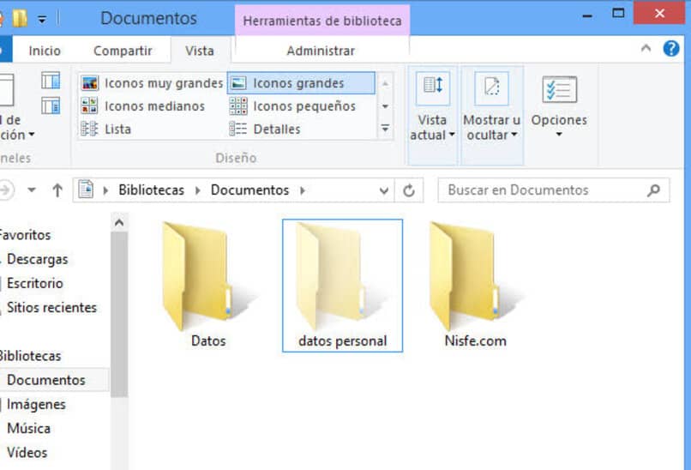Open Vista actual menu
Screen dimensions: 691x470
pos(432,116)
